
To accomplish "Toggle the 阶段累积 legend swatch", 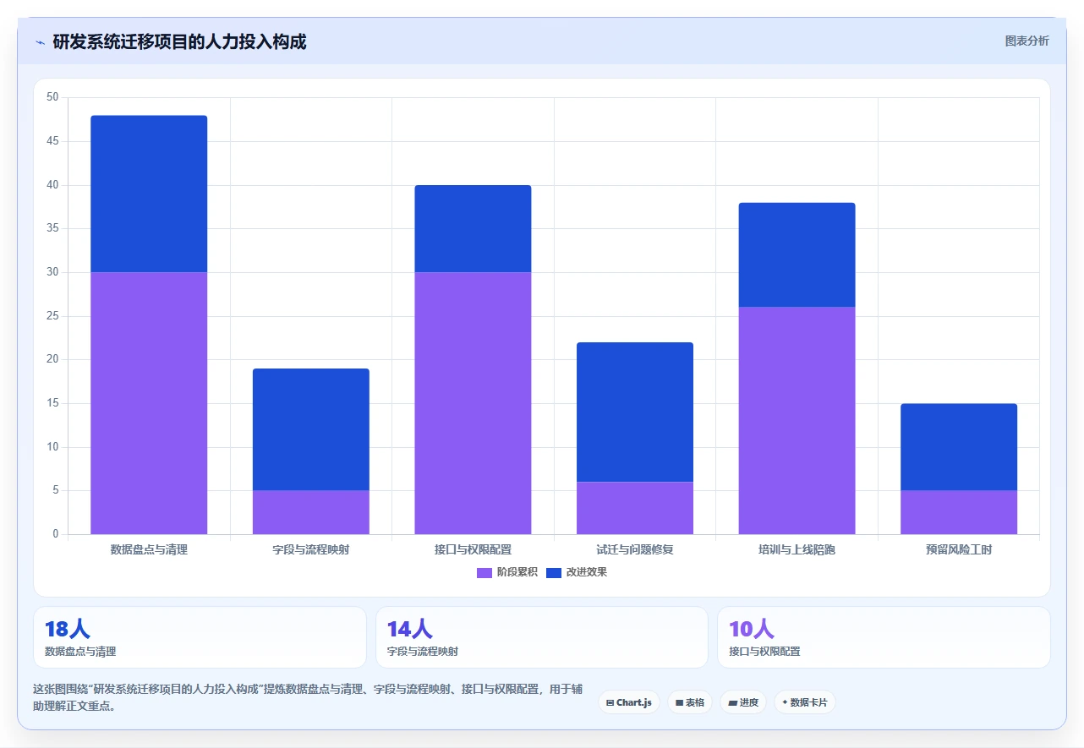I will (x=485, y=573).
